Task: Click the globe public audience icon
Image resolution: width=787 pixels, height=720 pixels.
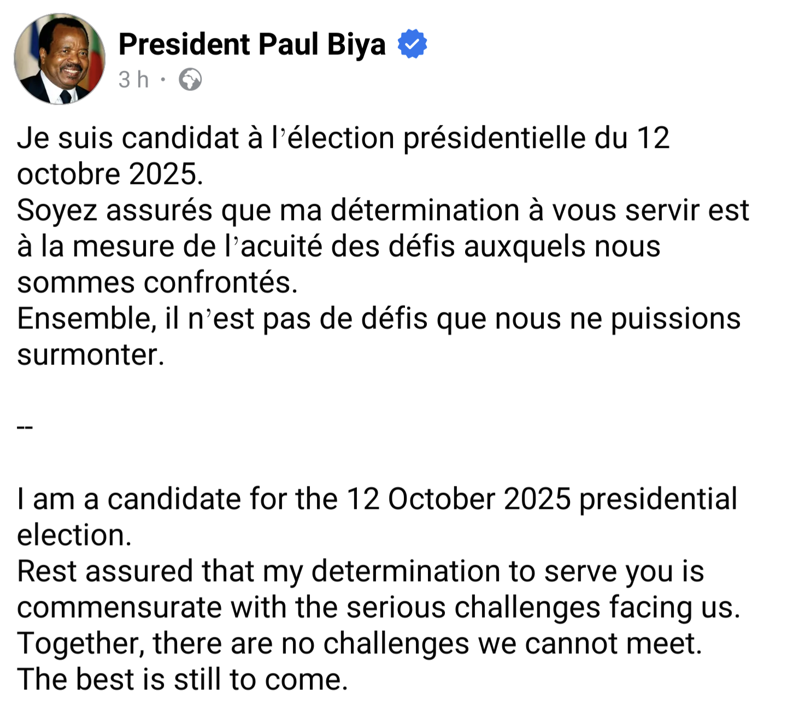Action: click(190, 79)
